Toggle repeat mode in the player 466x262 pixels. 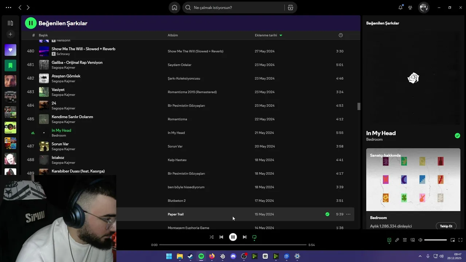coord(254,237)
